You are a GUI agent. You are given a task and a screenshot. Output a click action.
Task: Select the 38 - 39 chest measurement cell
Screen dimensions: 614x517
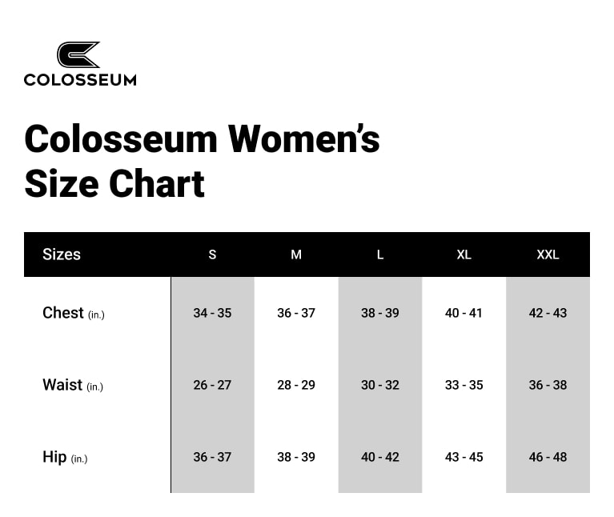pyautogui.click(x=380, y=313)
